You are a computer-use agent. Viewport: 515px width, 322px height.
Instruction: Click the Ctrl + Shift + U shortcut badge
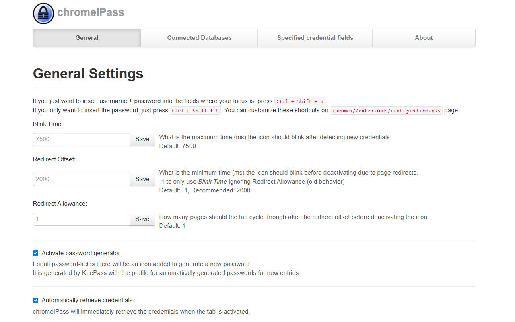(x=300, y=101)
